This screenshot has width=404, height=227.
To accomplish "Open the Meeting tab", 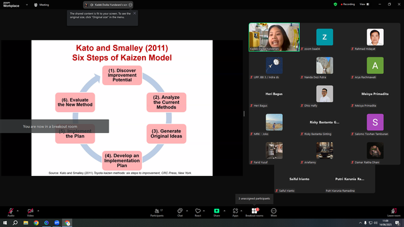I will click(42, 4).
